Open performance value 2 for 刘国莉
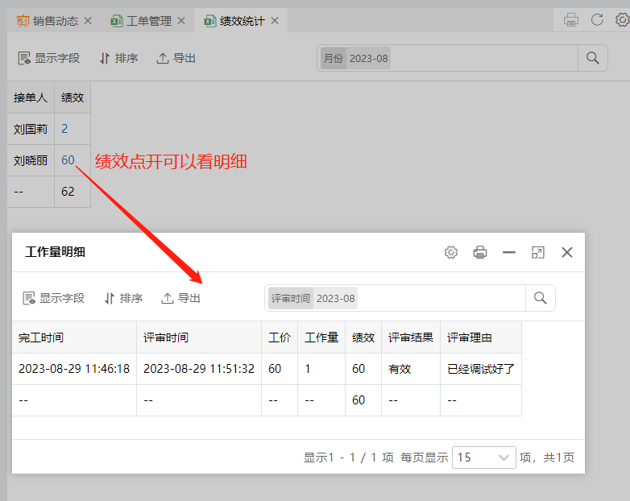Viewport: 630px width, 501px height. (64, 129)
